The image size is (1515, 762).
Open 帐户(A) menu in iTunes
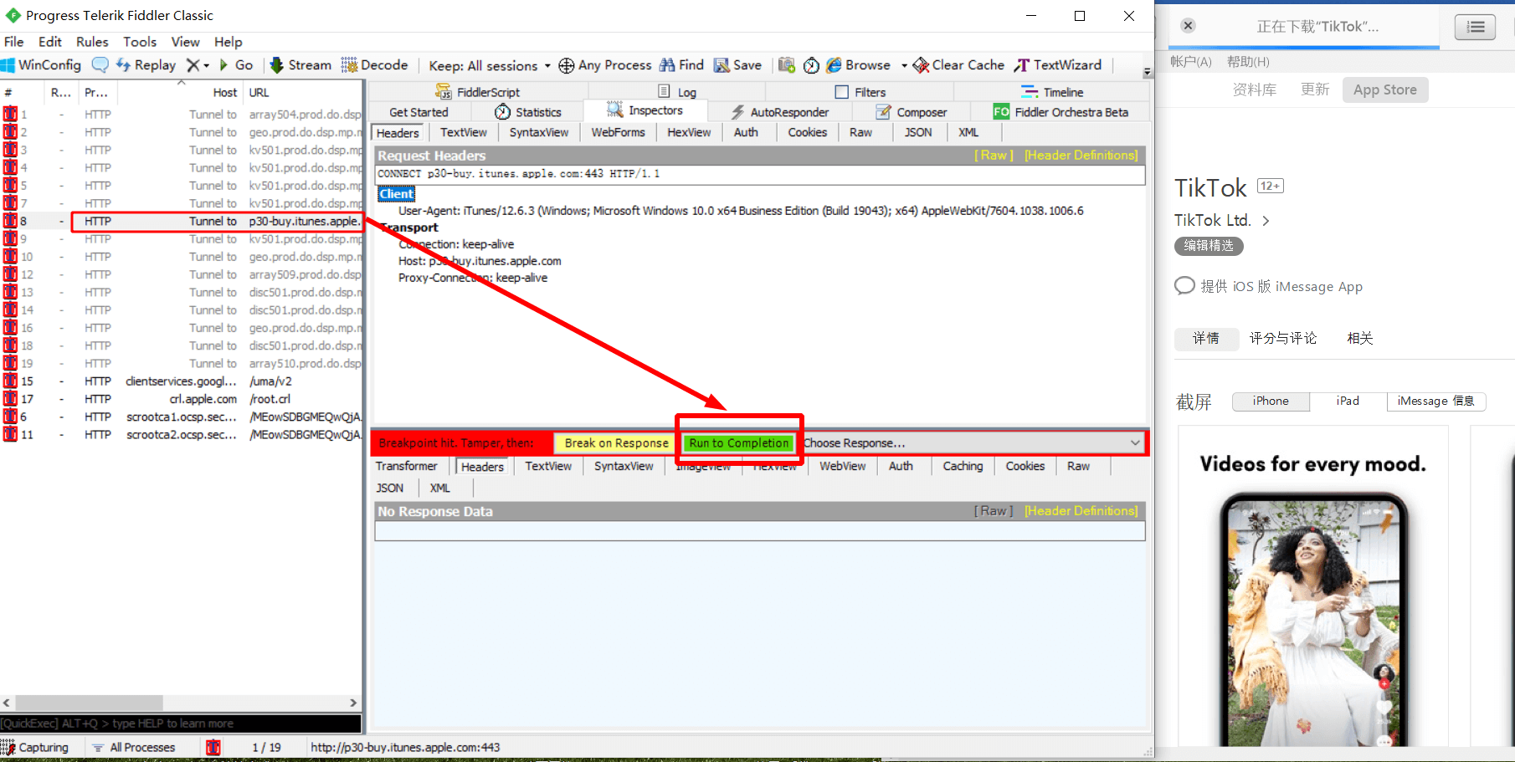1191,62
